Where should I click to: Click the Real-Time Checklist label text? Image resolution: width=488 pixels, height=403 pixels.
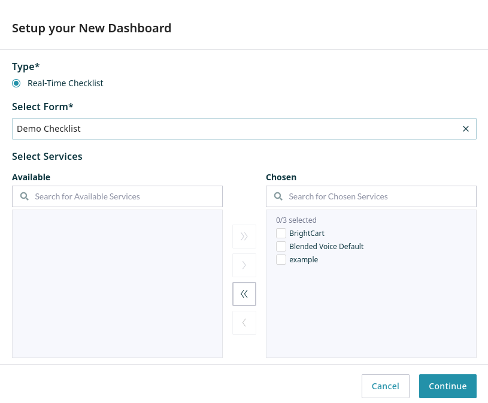(x=65, y=83)
